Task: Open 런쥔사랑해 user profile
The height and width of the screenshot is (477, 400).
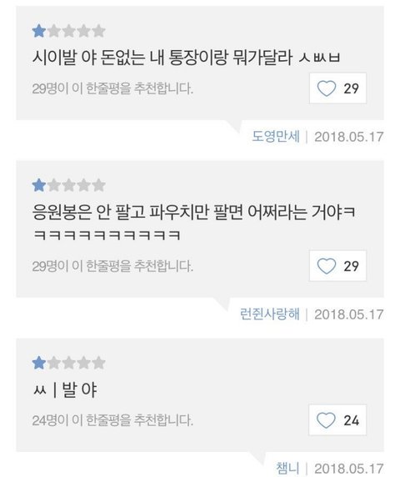Action: click(270, 314)
